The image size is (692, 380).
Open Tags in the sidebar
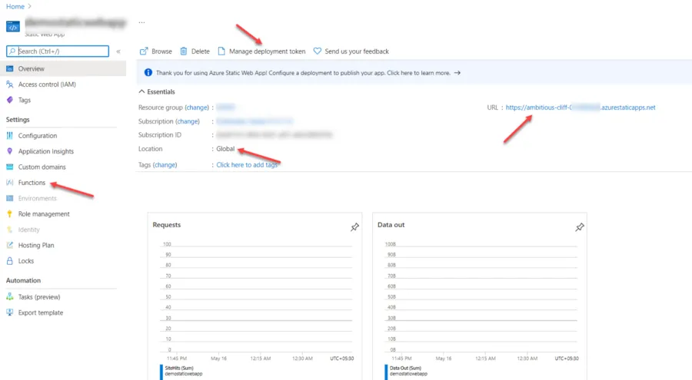[25, 100]
